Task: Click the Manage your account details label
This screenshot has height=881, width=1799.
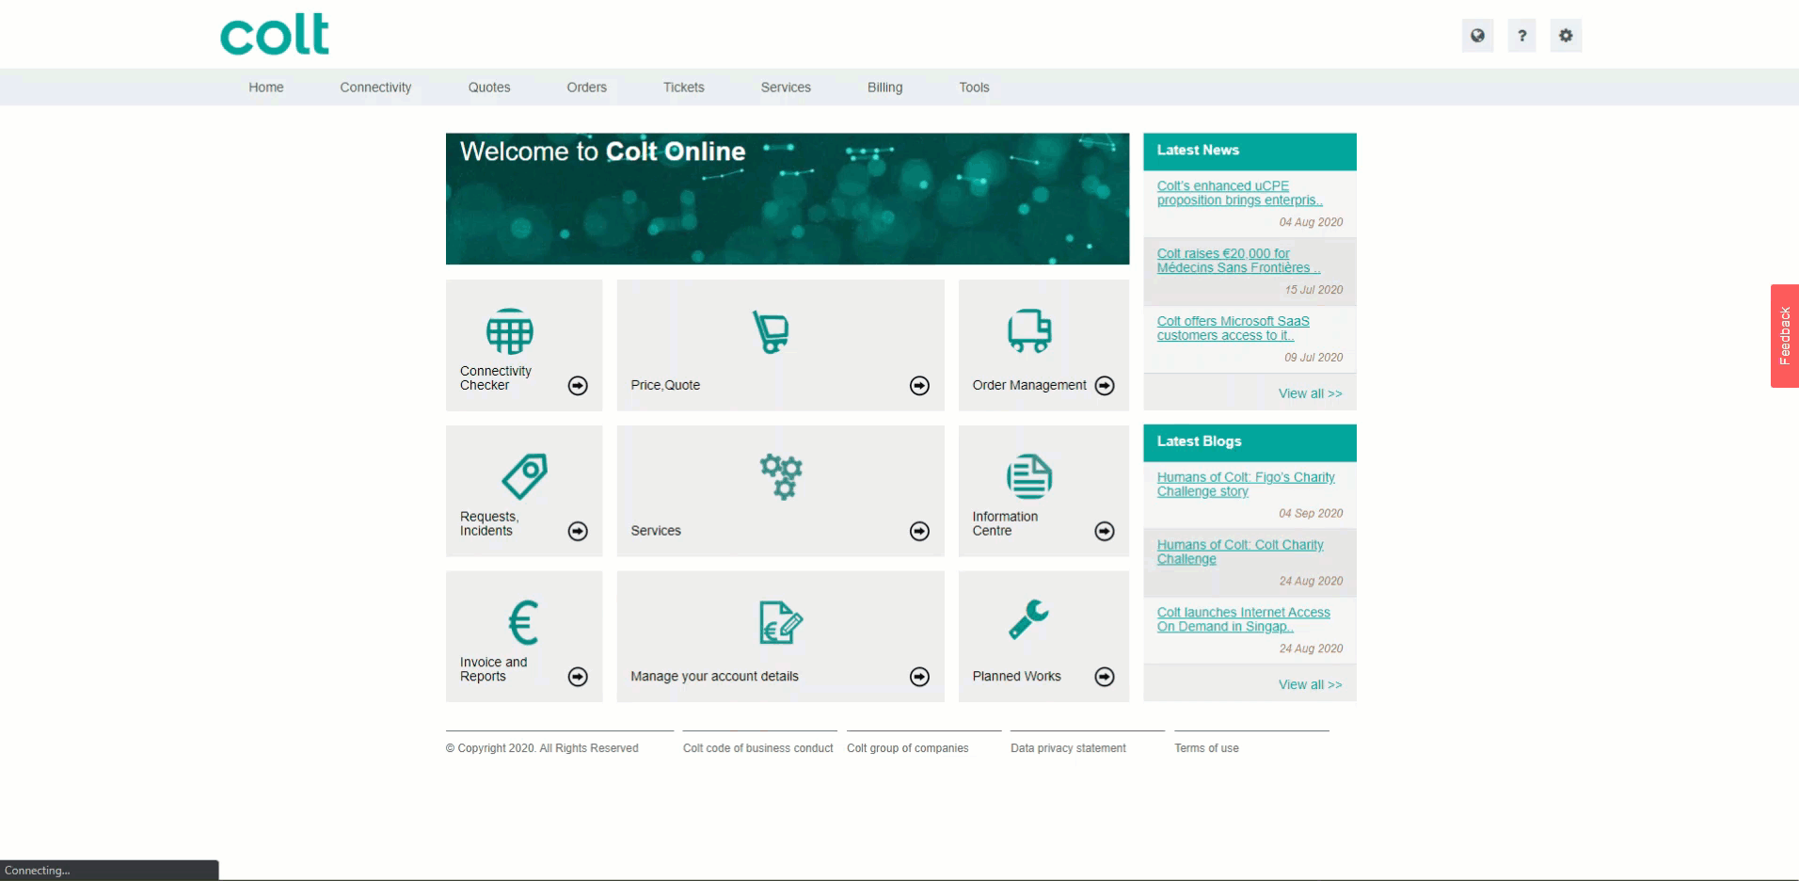Action: click(714, 677)
